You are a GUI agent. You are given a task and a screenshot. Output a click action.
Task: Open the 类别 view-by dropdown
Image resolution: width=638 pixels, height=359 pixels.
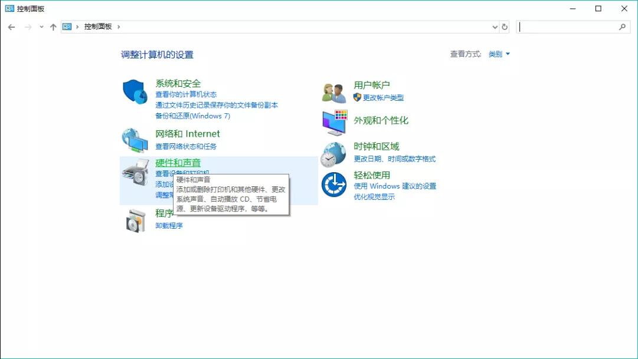[499, 54]
